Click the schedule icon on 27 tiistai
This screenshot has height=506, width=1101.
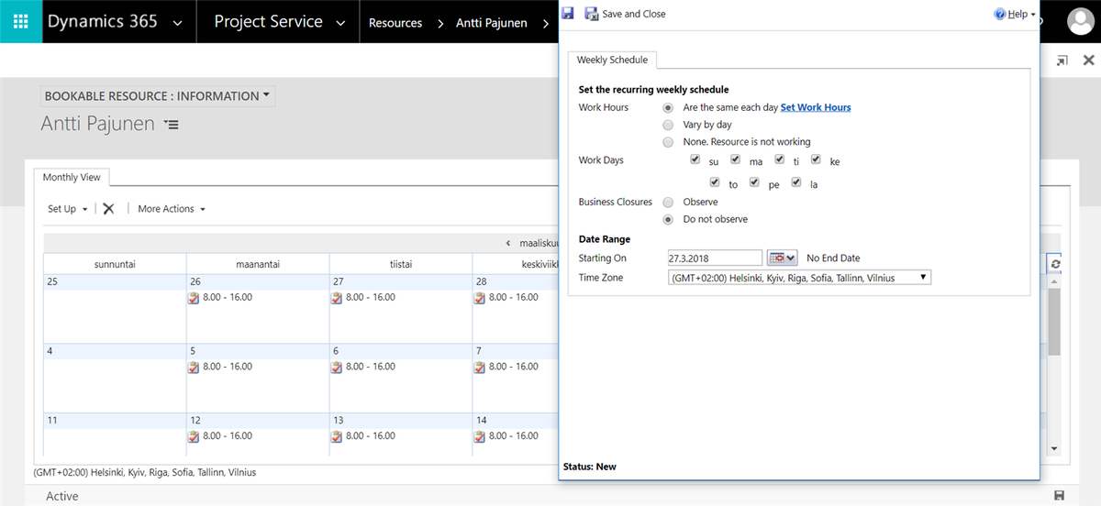pos(337,298)
